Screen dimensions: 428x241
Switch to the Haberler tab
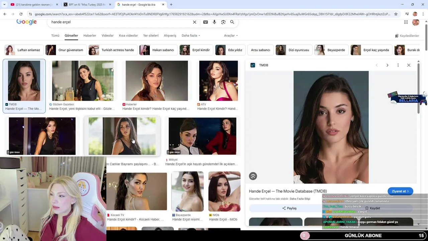pos(90,35)
